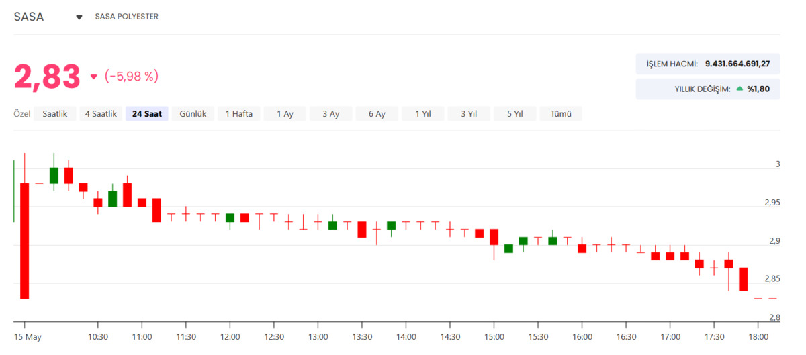Select the 4 Saatlik time range tab
The width and height of the screenshot is (806, 355).
(x=101, y=114)
